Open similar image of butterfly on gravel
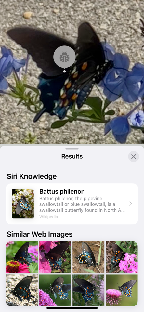 pos(22,290)
